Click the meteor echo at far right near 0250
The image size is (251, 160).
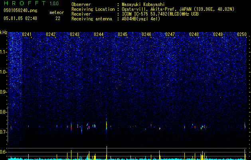coord(245,126)
